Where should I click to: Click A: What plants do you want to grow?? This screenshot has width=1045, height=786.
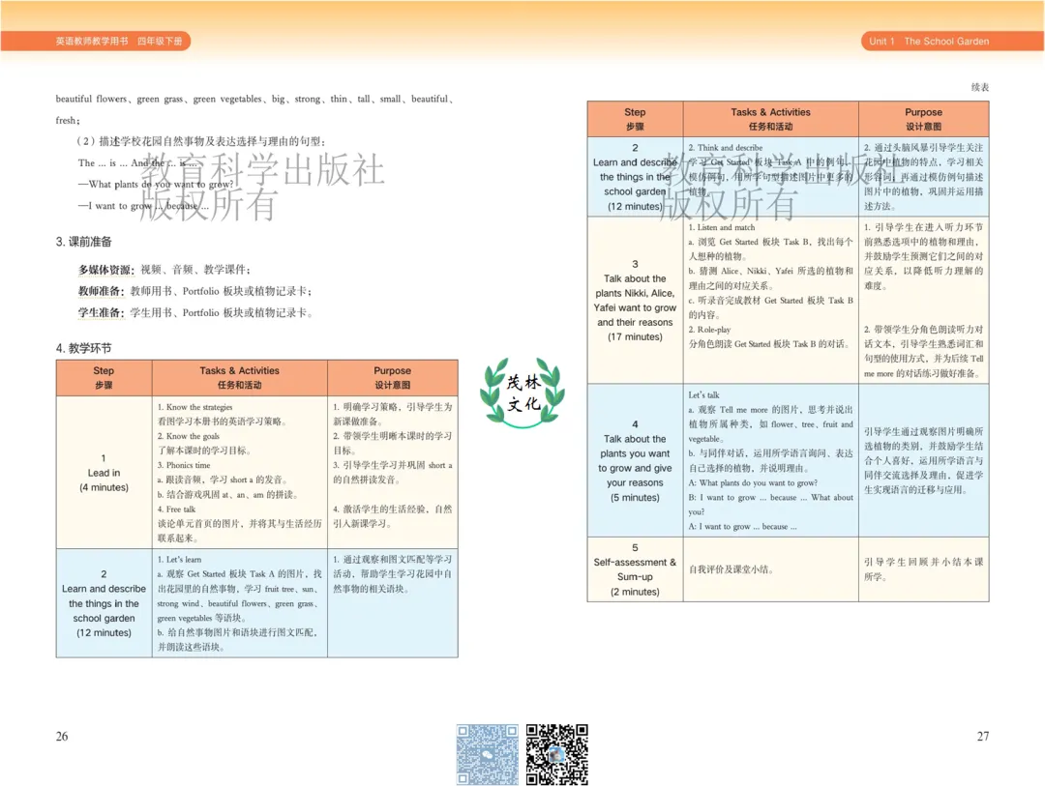click(x=753, y=483)
